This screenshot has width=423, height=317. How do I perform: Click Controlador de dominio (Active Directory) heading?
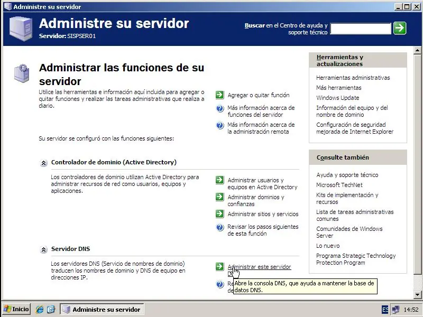(114, 162)
